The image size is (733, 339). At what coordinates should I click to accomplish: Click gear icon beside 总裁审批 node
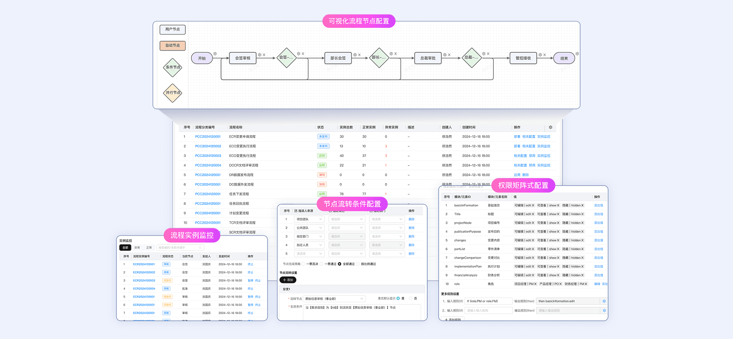click(444, 55)
